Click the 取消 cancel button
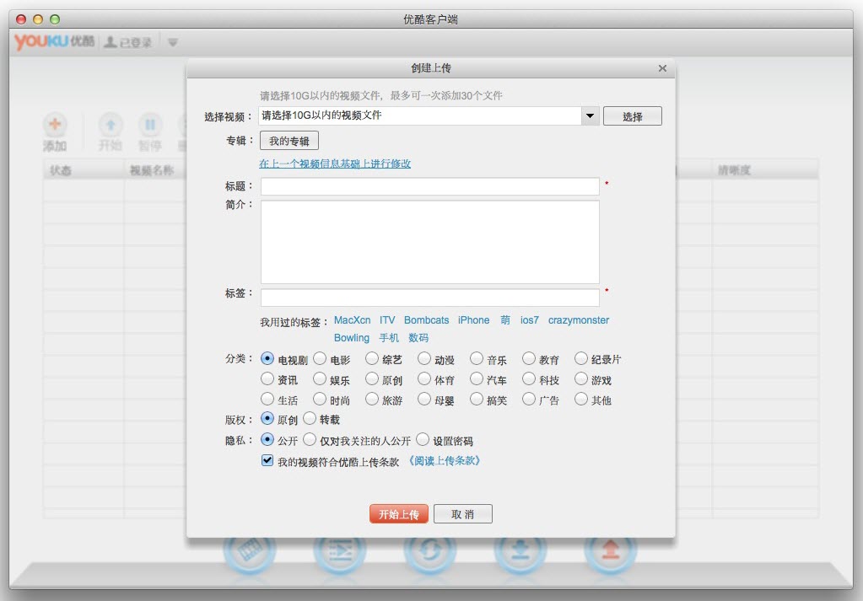This screenshot has height=601, width=863. click(463, 514)
